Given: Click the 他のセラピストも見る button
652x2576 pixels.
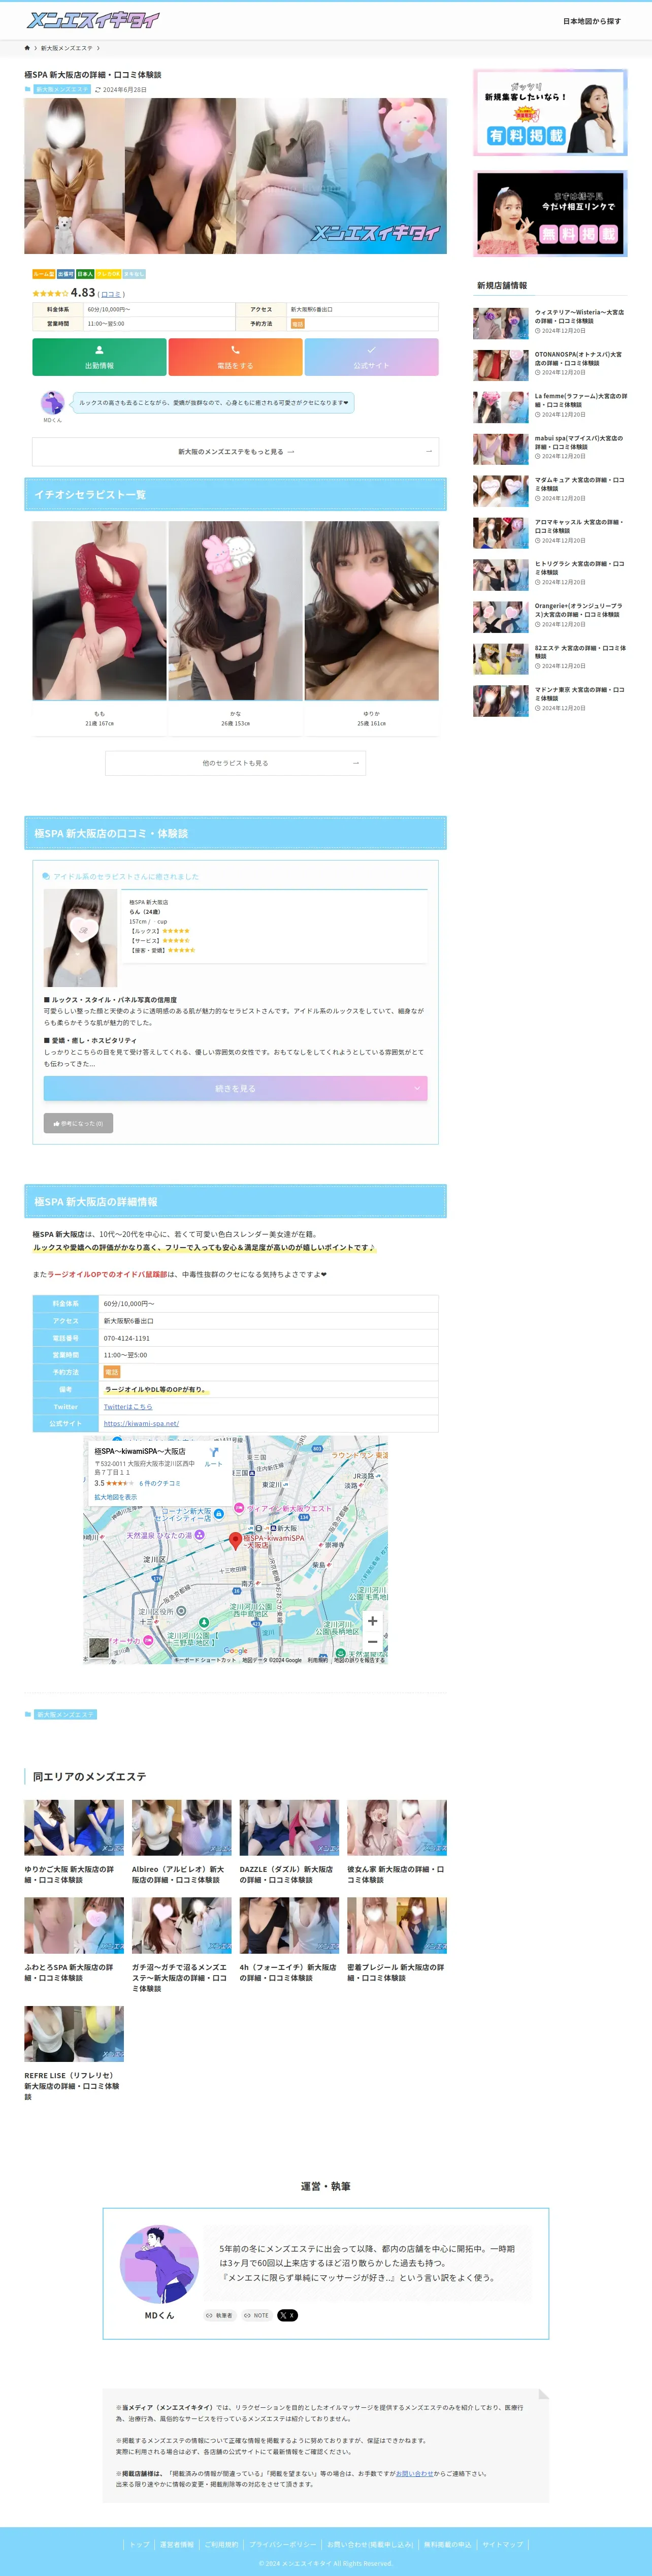Looking at the screenshot, I should (235, 763).
